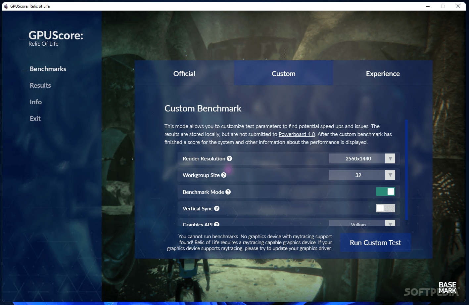Close the GPUScore window
This screenshot has width=469, height=305.
pyautogui.click(x=458, y=6)
